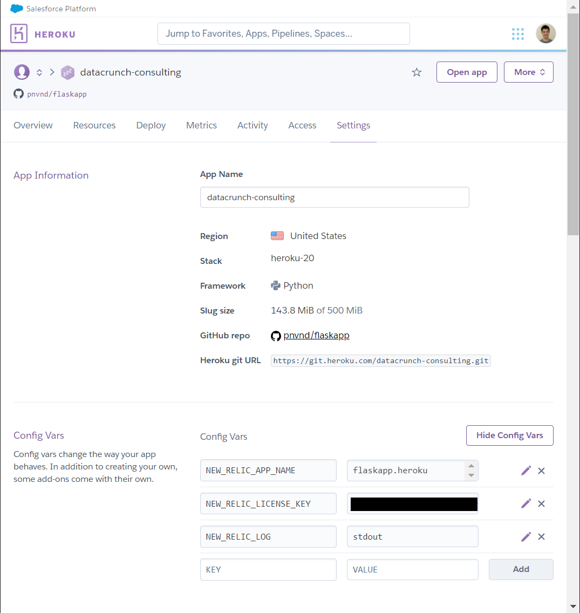This screenshot has height=613, width=580.
Task: Click the Open app button
Action: tap(467, 72)
